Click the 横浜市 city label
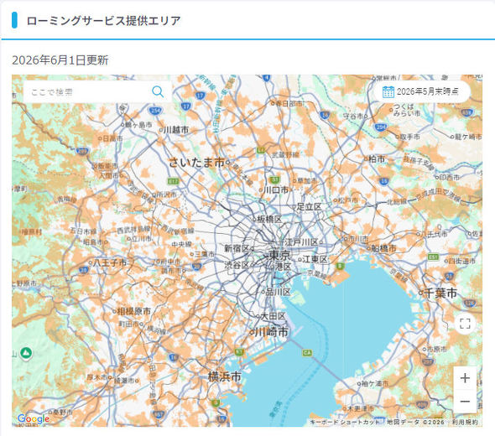The height and width of the screenshot is (436, 495). [x=225, y=376]
